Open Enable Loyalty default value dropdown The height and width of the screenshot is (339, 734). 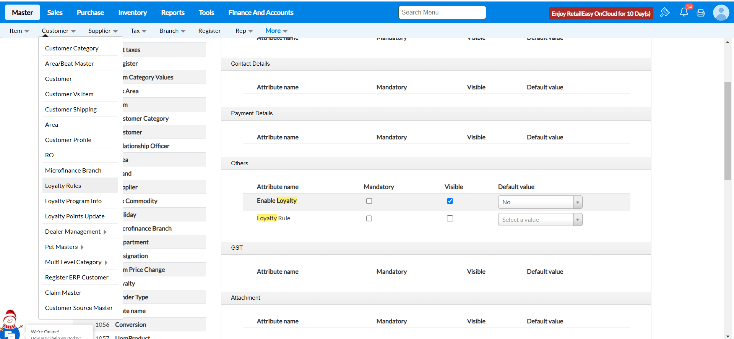click(x=540, y=202)
